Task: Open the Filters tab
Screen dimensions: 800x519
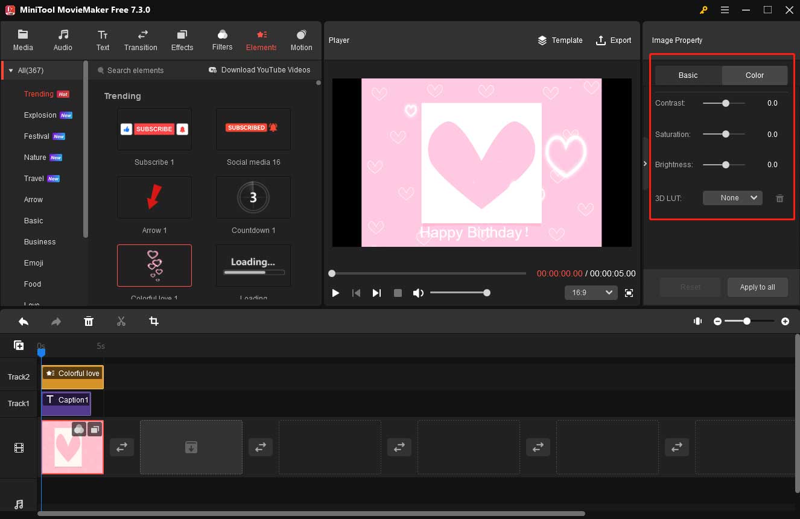Action: [x=222, y=40]
